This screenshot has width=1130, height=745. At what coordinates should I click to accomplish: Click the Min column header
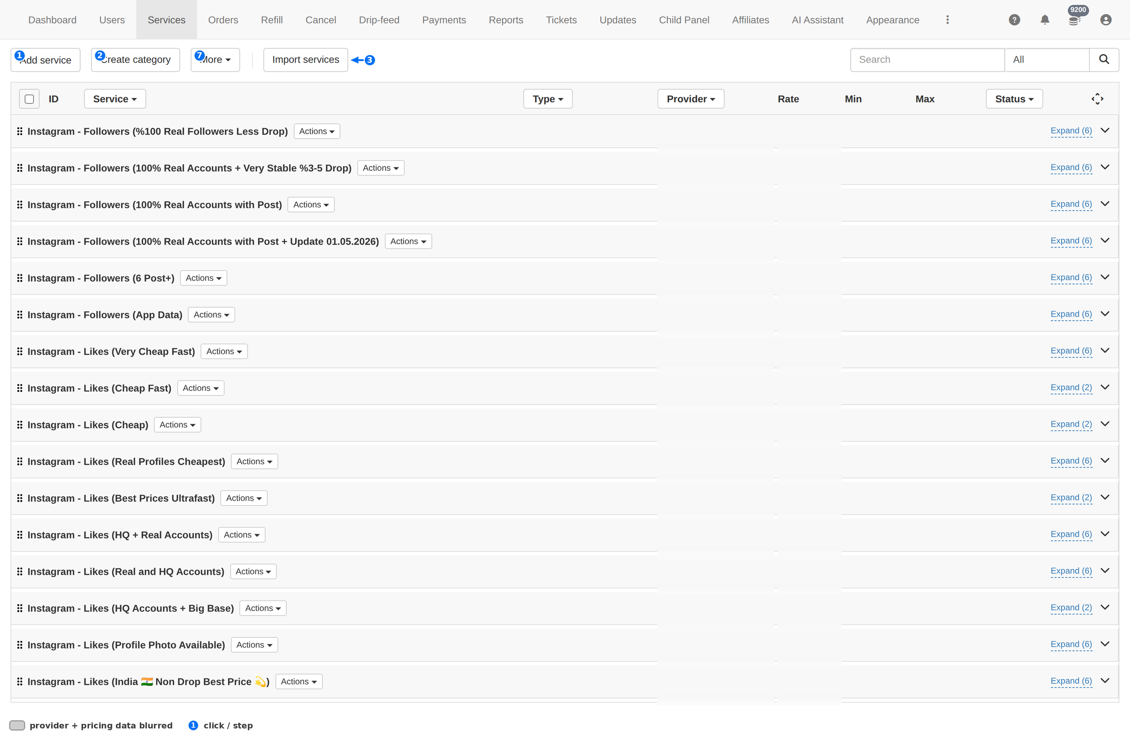(853, 99)
